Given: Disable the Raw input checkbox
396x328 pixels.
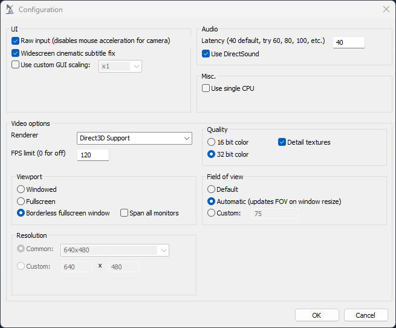Looking at the screenshot, I should click(x=16, y=41).
